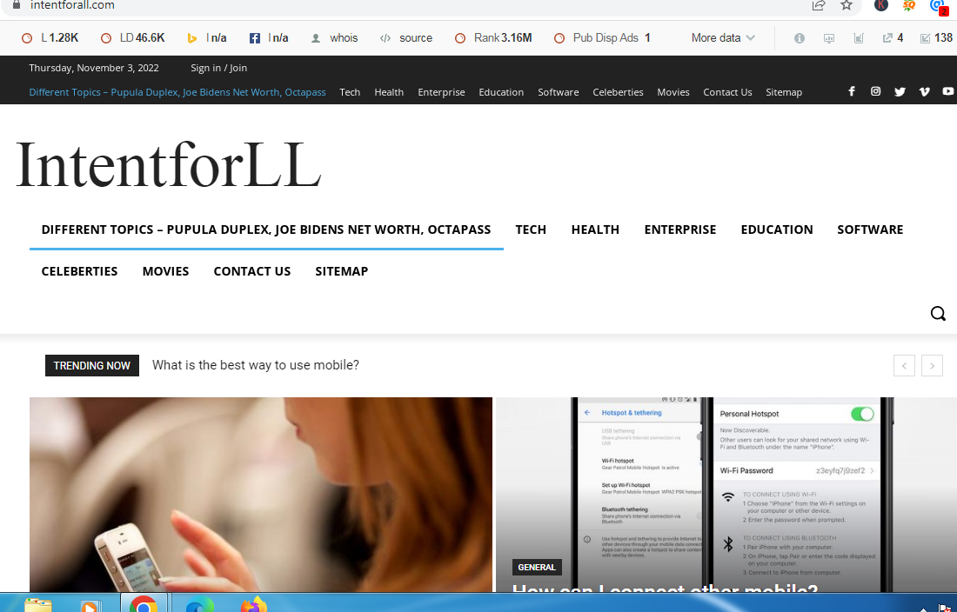The image size is (957, 612).
Task: Click the monitor chart icon in SEO bar
Action: click(829, 38)
